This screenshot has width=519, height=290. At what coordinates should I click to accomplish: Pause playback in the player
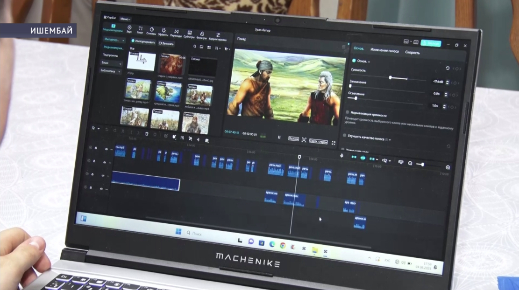click(x=279, y=137)
